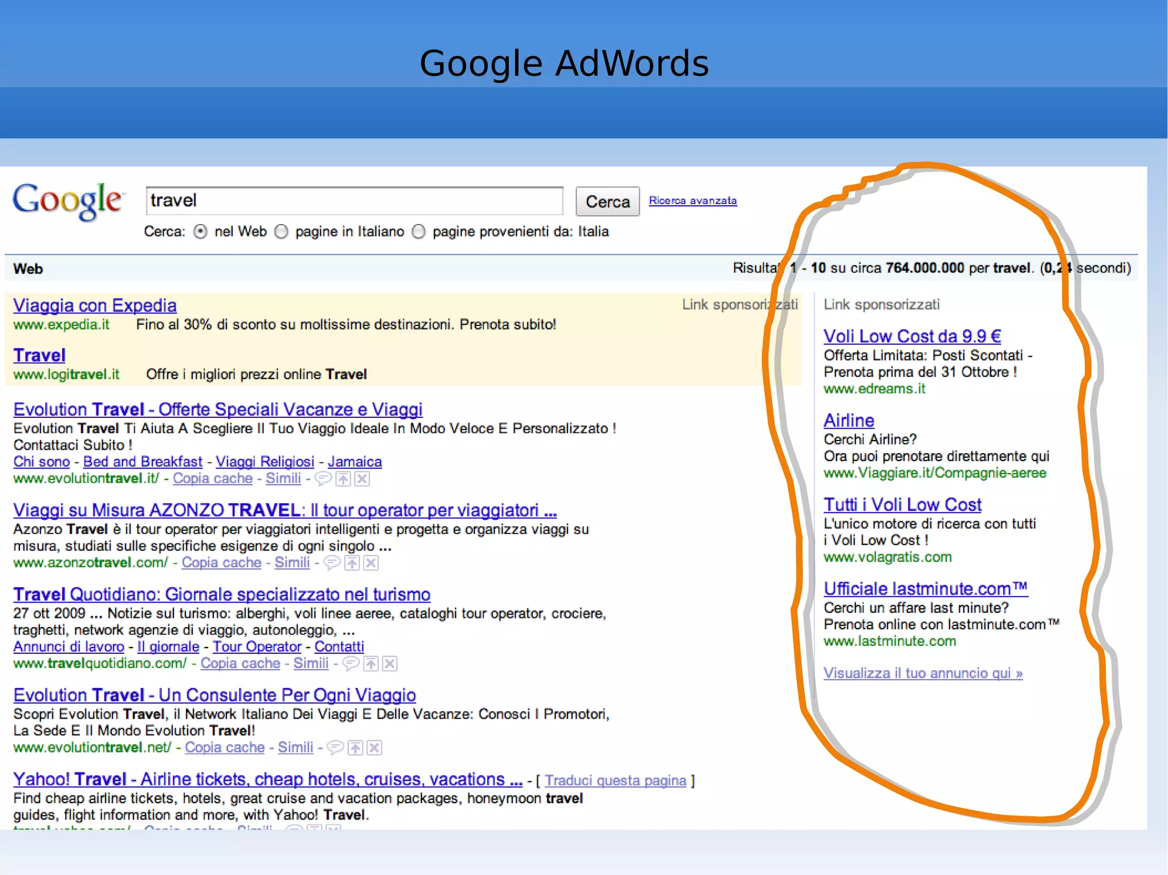This screenshot has width=1168, height=875.
Task: Select the 'nel Web' radio button
Action: pos(200,232)
